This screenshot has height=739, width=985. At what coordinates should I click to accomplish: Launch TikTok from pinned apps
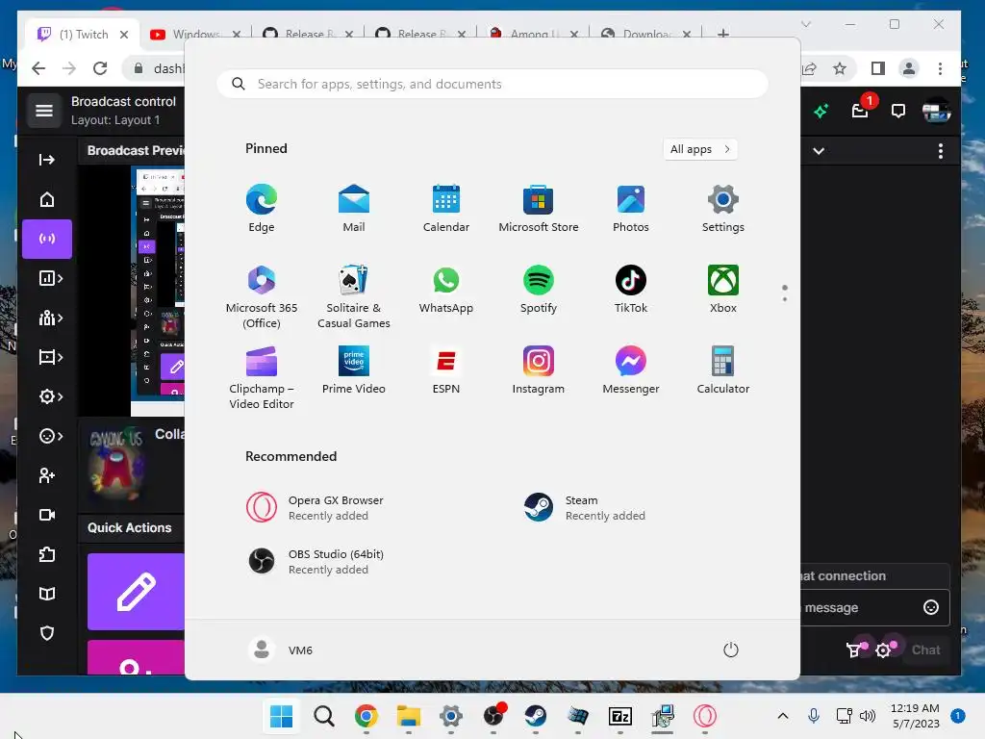(631, 290)
